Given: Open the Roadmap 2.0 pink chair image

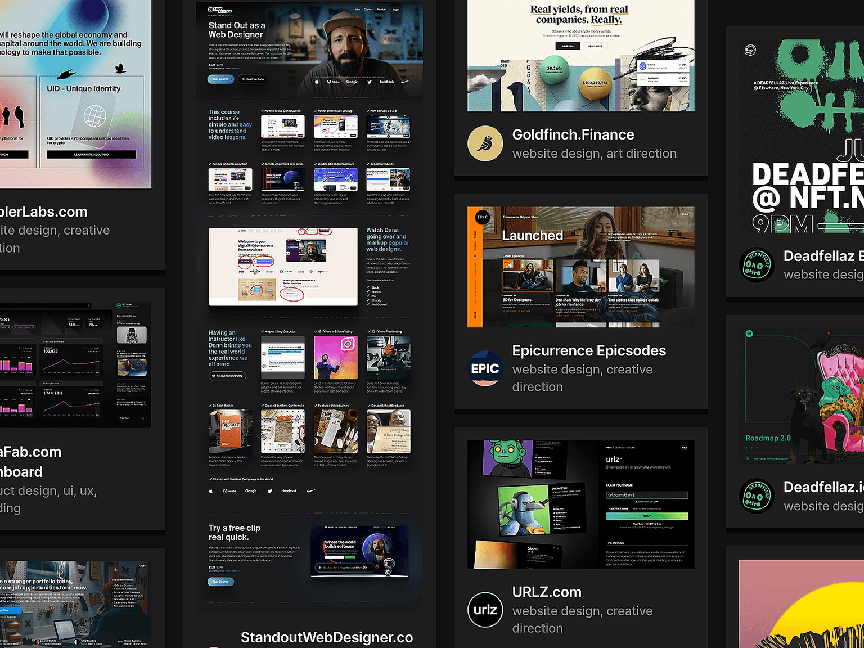Looking at the screenshot, I should pyautogui.click(x=802, y=396).
